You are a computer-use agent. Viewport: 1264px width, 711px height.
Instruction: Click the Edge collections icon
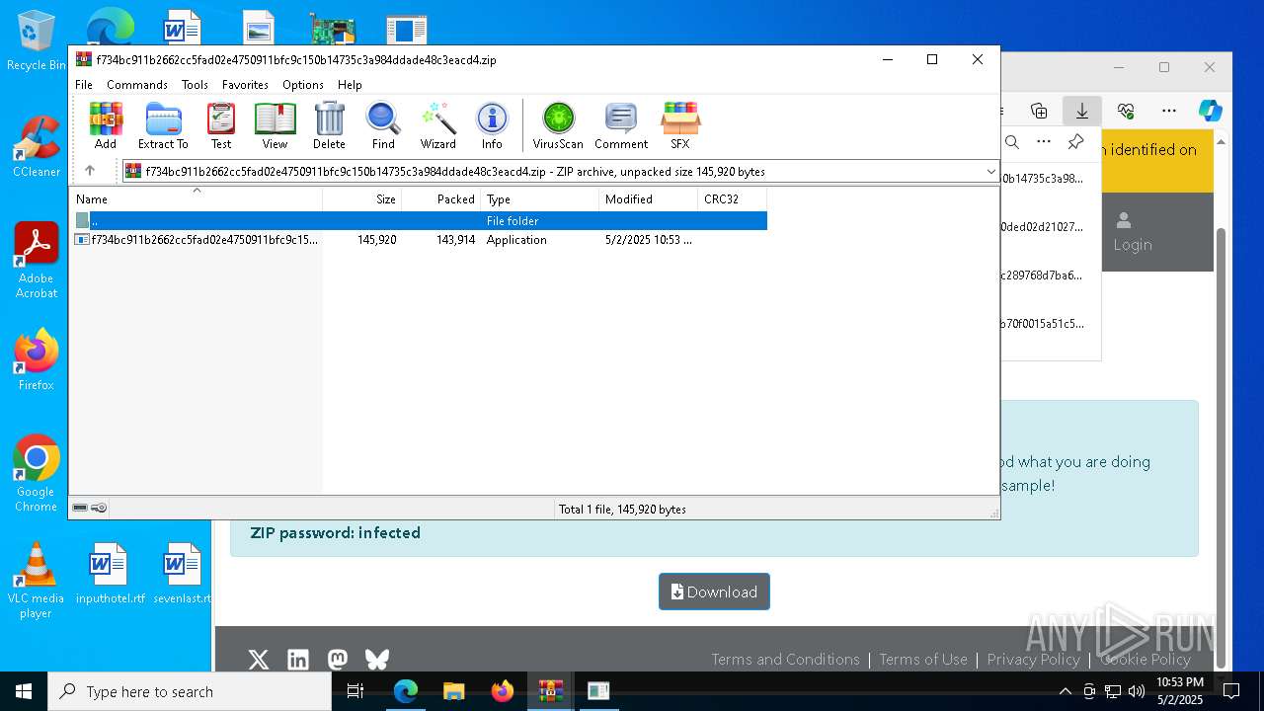[x=1039, y=111]
